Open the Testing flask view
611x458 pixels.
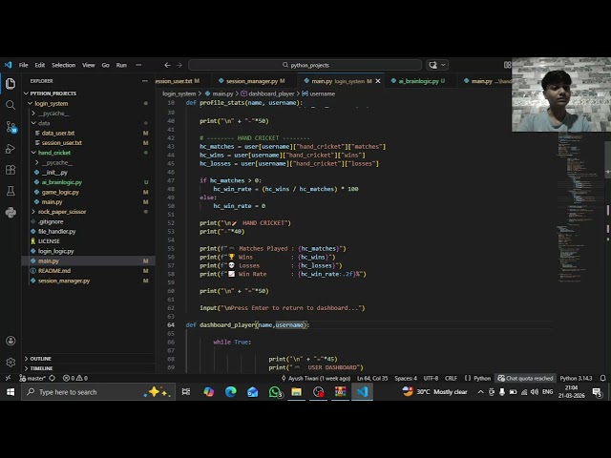click(11, 191)
